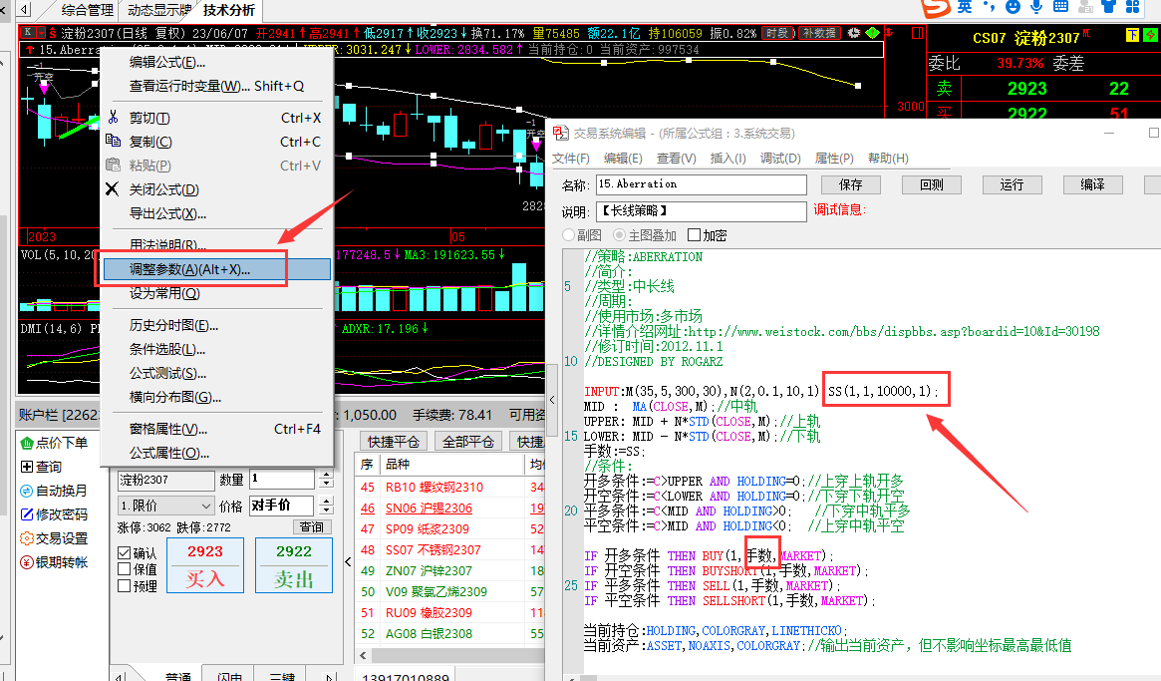Choose 调整参数(A) from context menu
The image size is (1161, 681).
(x=217, y=269)
